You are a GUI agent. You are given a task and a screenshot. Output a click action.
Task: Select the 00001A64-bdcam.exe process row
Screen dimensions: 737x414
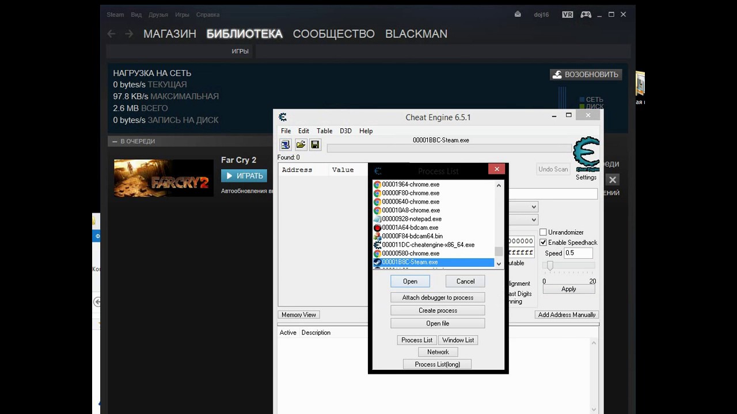pyautogui.click(x=434, y=228)
